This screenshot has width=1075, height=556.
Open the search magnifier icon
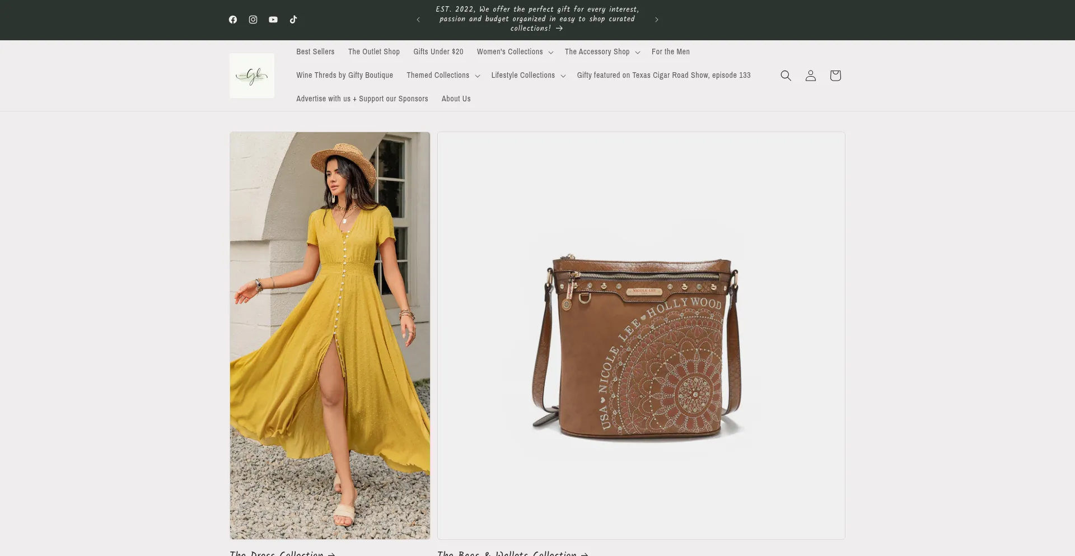(786, 76)
